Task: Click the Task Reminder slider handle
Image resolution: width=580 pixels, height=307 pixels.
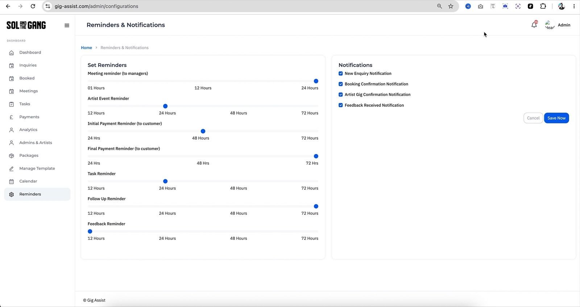Action: [x=165, y=181]
